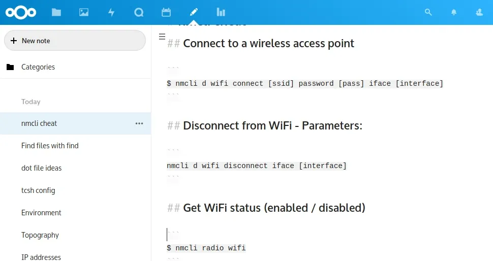Click the New note button
Screen dimensions: 493x261
[x=75, y=41]
